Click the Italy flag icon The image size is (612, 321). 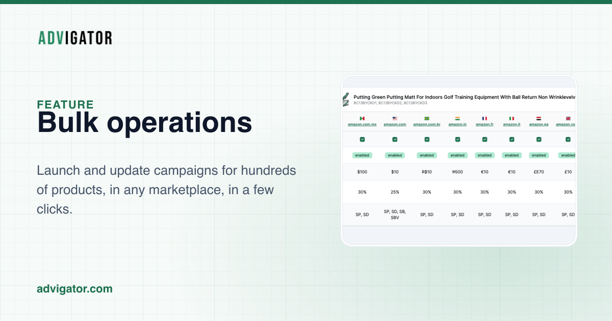pyautogui.click(x=512, y=118)
